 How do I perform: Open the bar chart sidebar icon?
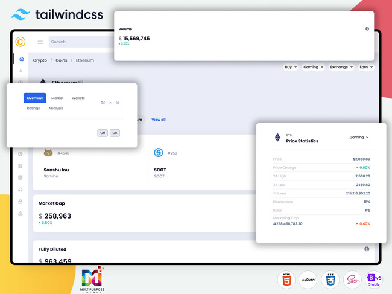(21, 71)
